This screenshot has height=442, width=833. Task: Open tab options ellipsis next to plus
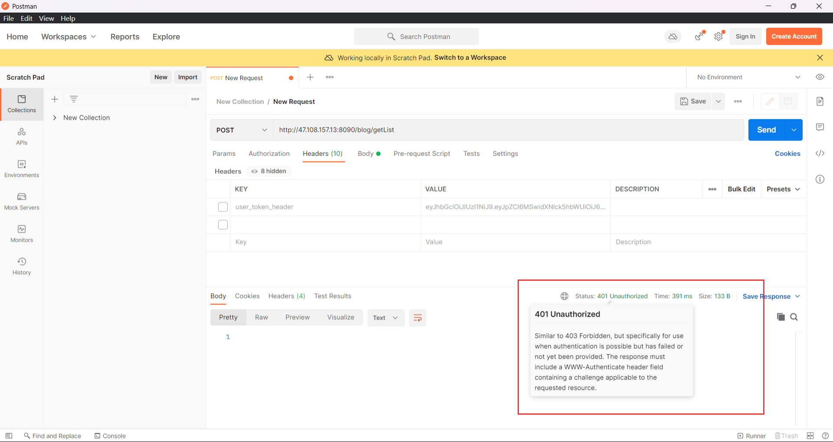(330, 77)
